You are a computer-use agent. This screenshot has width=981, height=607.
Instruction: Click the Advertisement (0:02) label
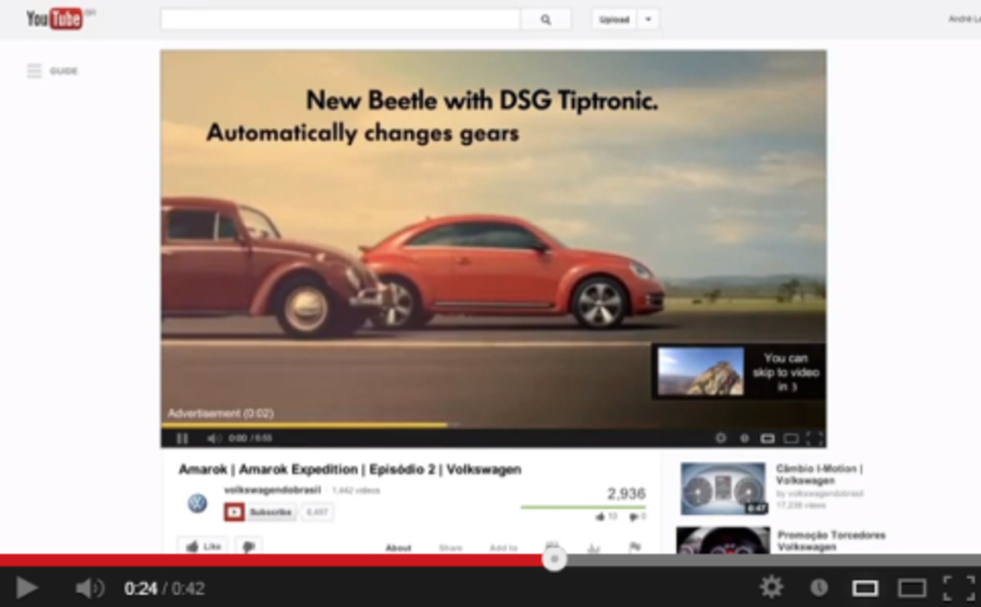tap(221, 414)
